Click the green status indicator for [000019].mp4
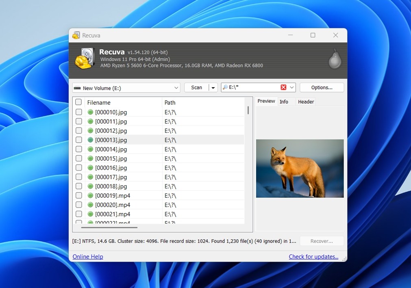411x288 pixels. click(x=90, y=195)
